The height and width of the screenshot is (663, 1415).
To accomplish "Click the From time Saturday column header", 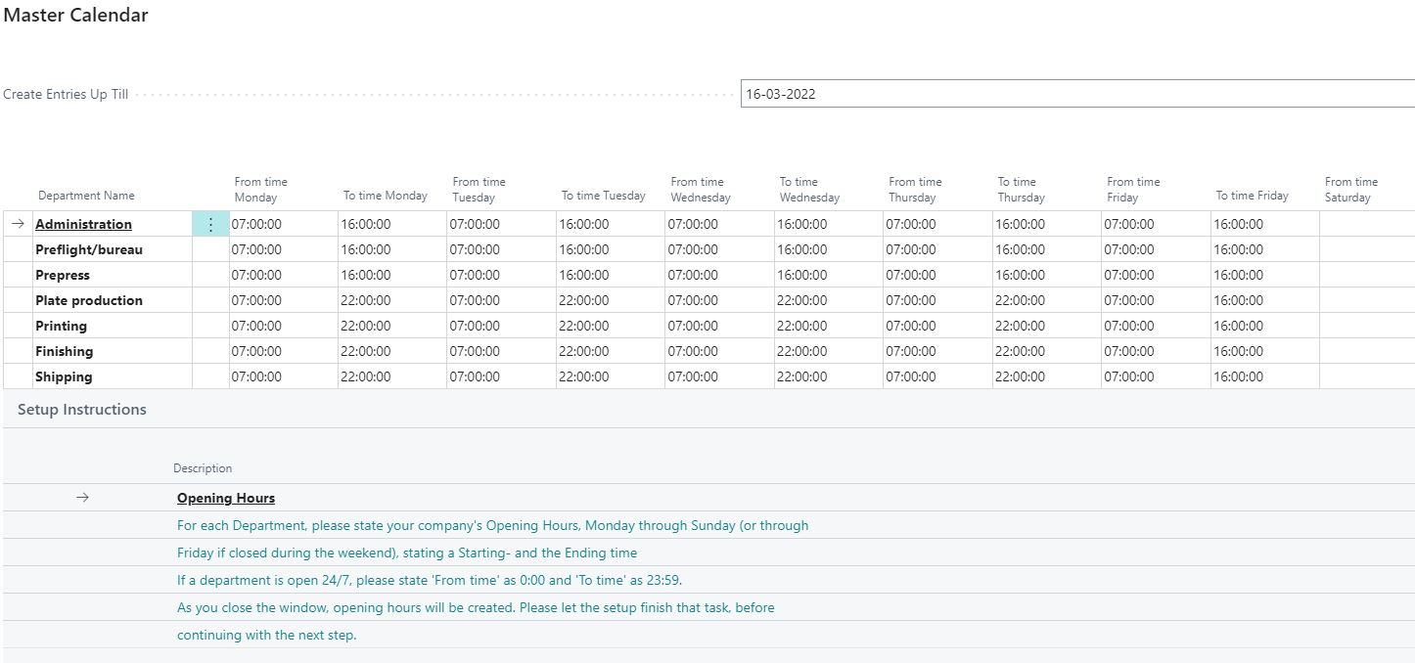I will click(1351, 188).
